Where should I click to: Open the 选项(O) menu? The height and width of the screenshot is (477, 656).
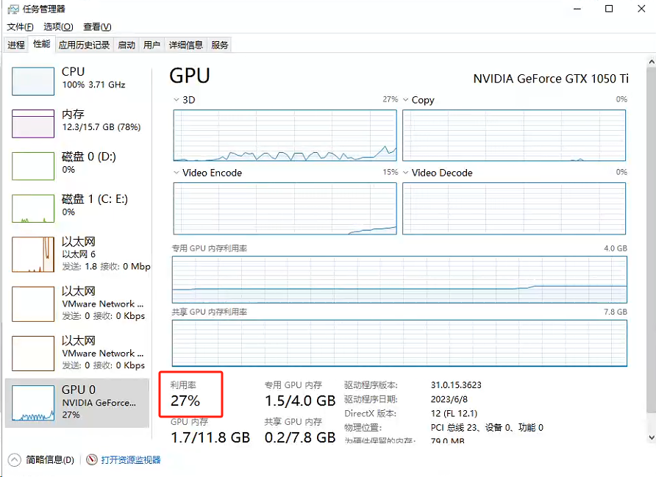pyautogui.click(x=58, y=26)
